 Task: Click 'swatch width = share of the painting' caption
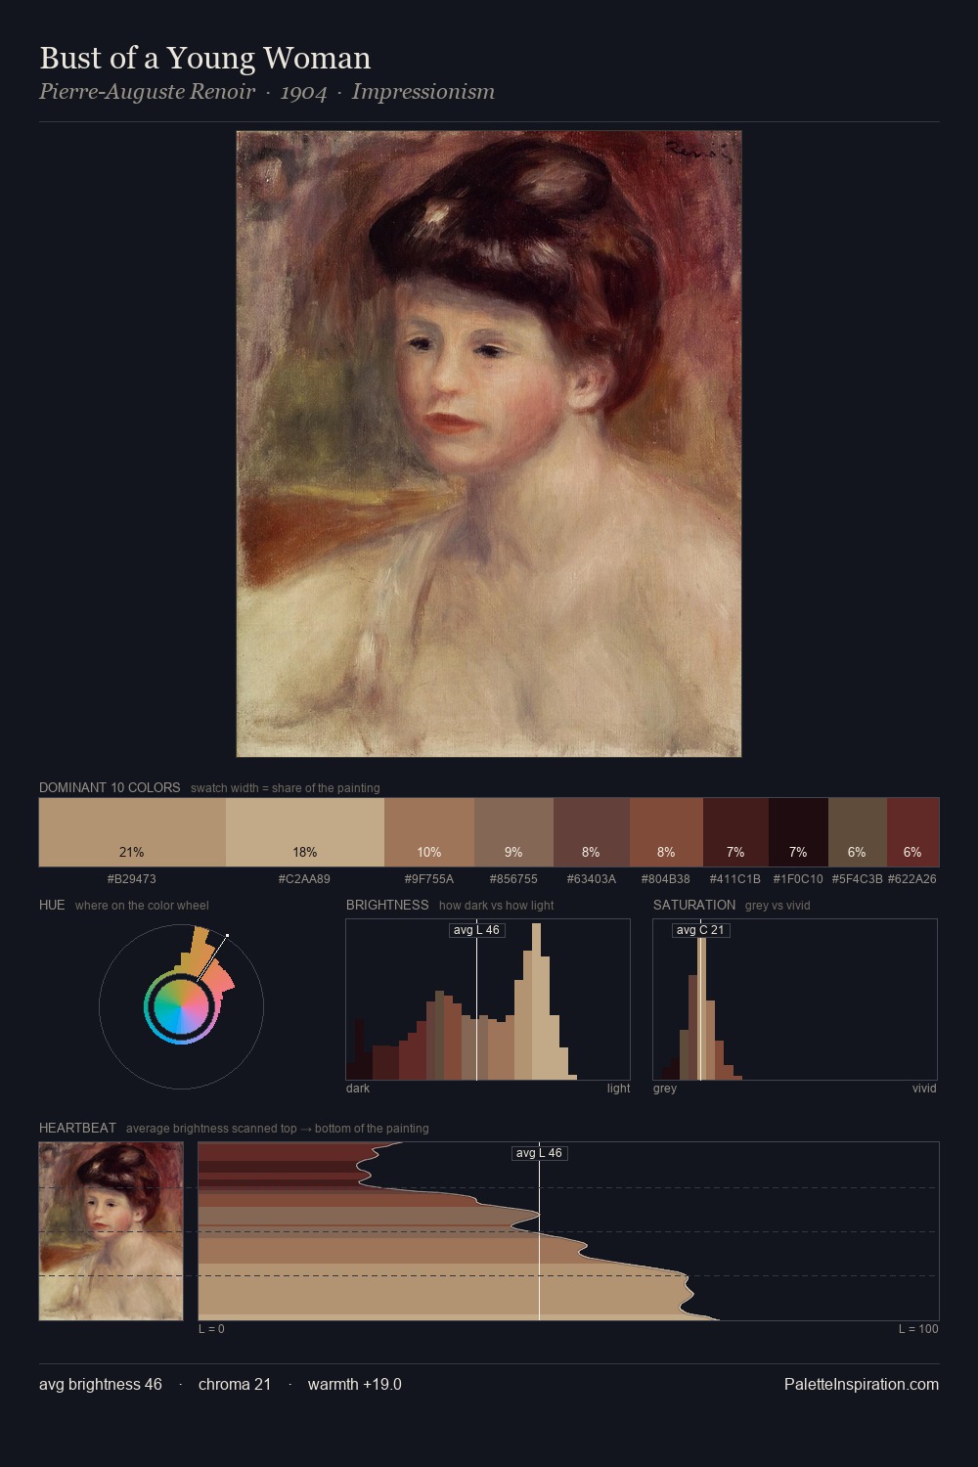click(286, 788)
